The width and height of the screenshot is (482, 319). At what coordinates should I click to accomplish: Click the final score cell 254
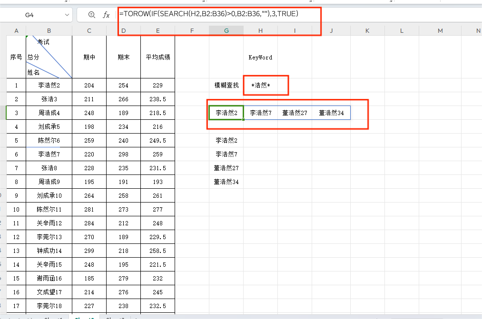[124, 86]
